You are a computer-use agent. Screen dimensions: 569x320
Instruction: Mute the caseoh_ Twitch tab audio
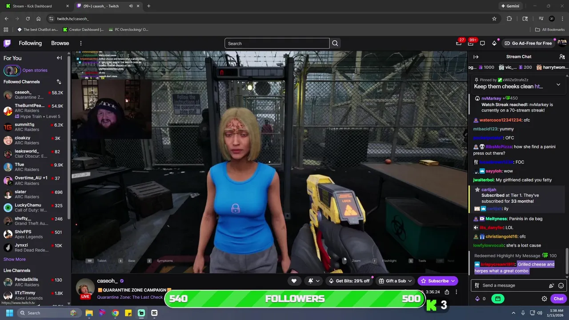coord(131,6)
